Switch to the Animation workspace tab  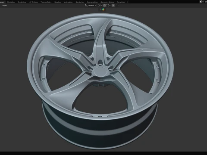coord(69,2)
